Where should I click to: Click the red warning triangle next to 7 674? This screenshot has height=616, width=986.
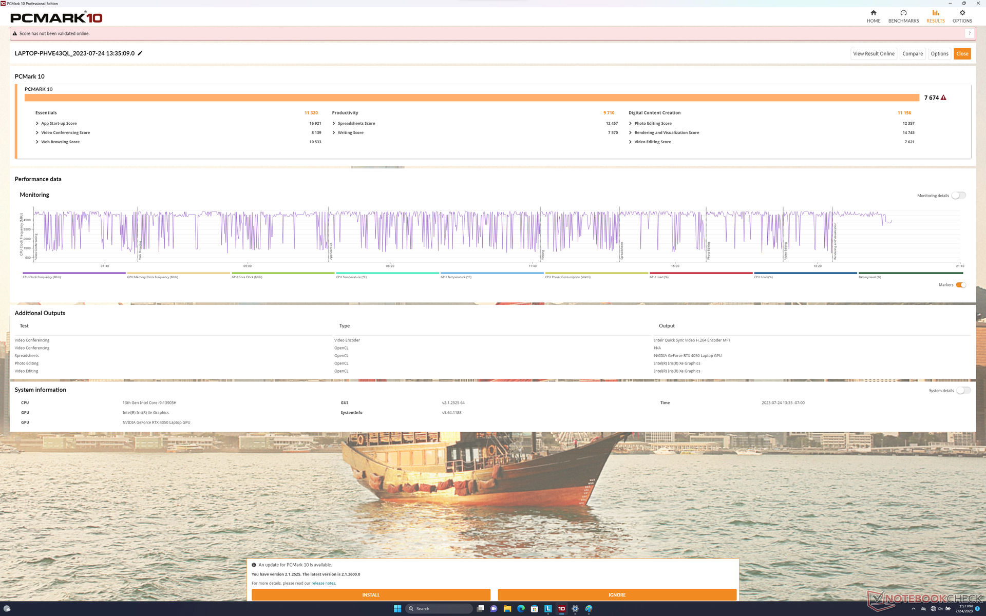[943, 98]
